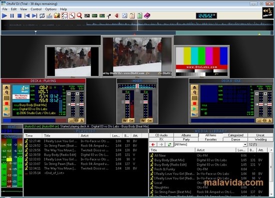Click the Stop button in toolbar

(19, 16)
